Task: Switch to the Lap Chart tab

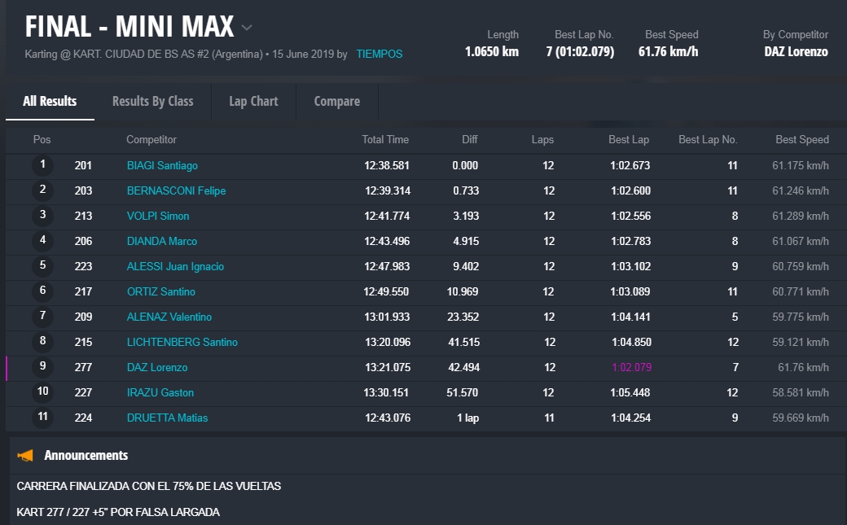Action: coord(253,101)
